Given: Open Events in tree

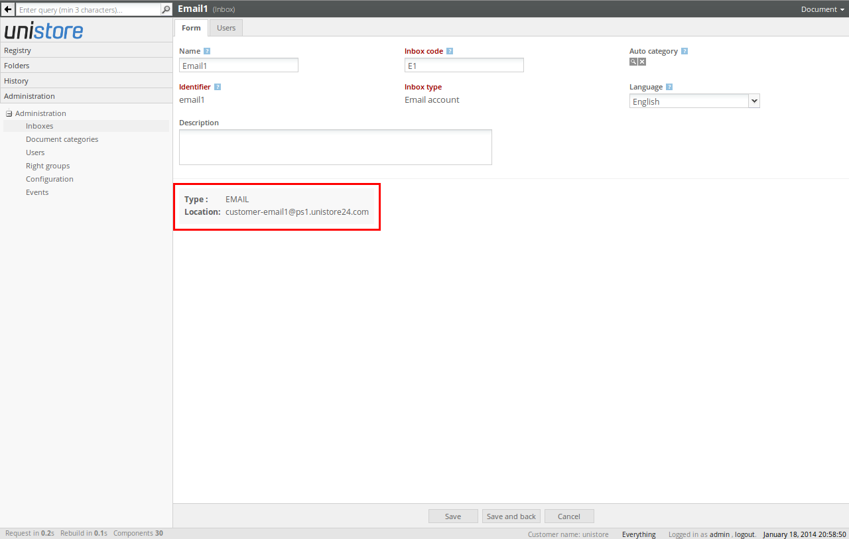Looking at the screenshot, I should [37, 192].
